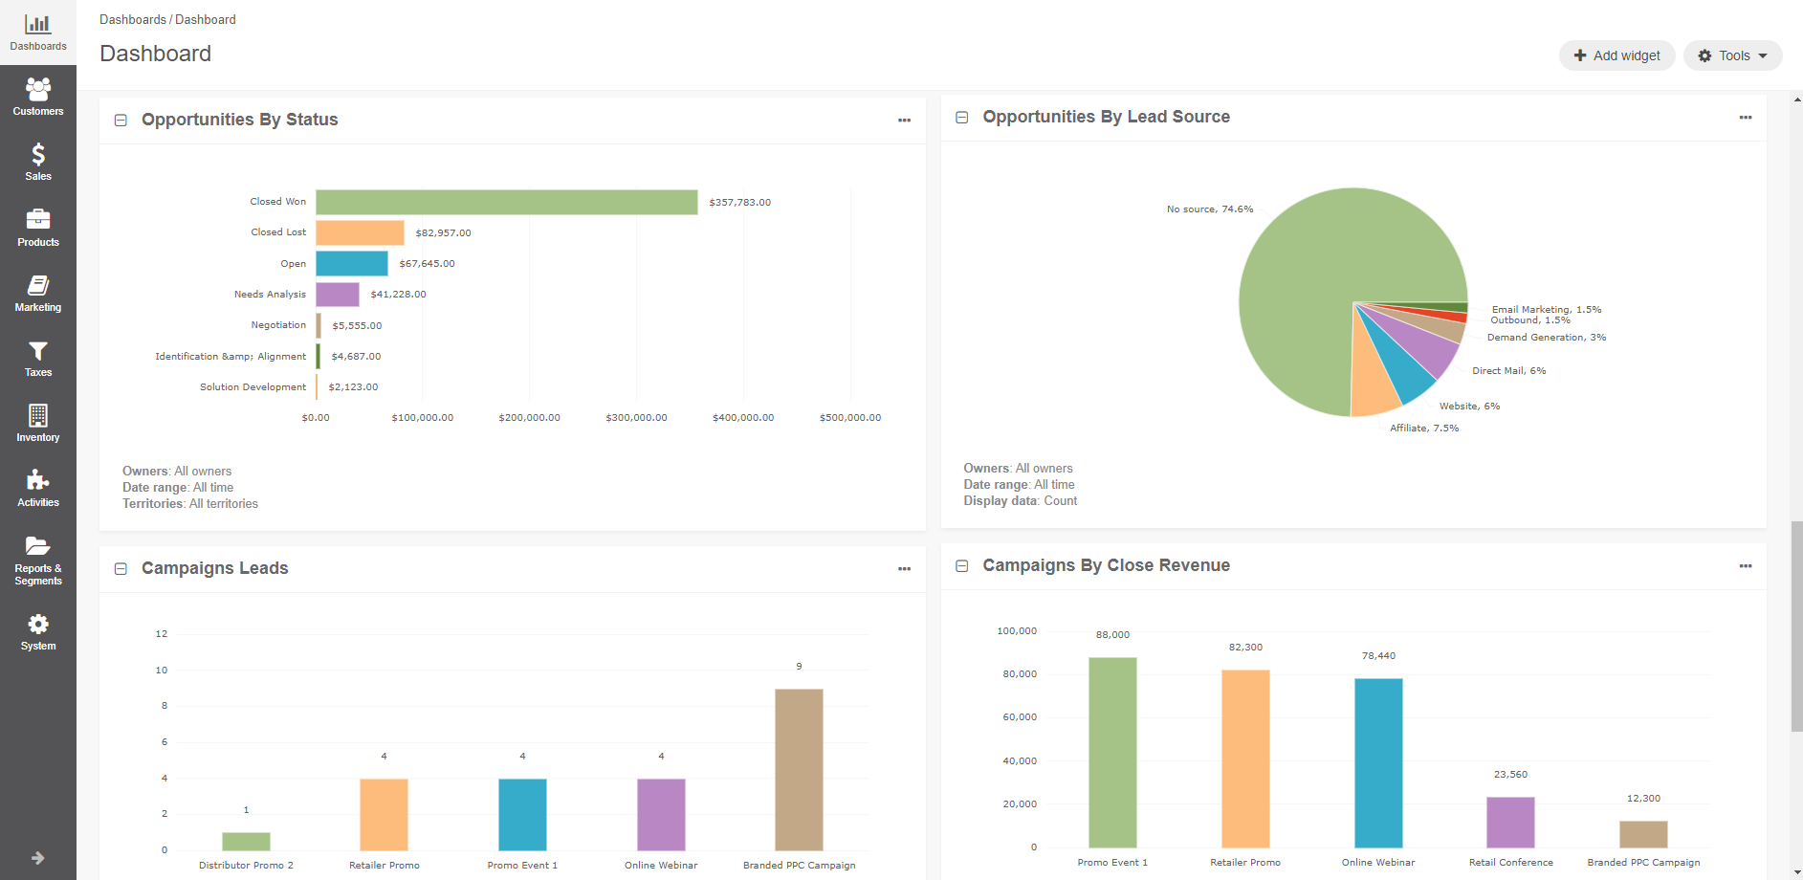Image resolution: width=1803 pixels, height=880 pixels.
Task: Collapse the Opportunities By Status widget
Action: tap(121, 121)
